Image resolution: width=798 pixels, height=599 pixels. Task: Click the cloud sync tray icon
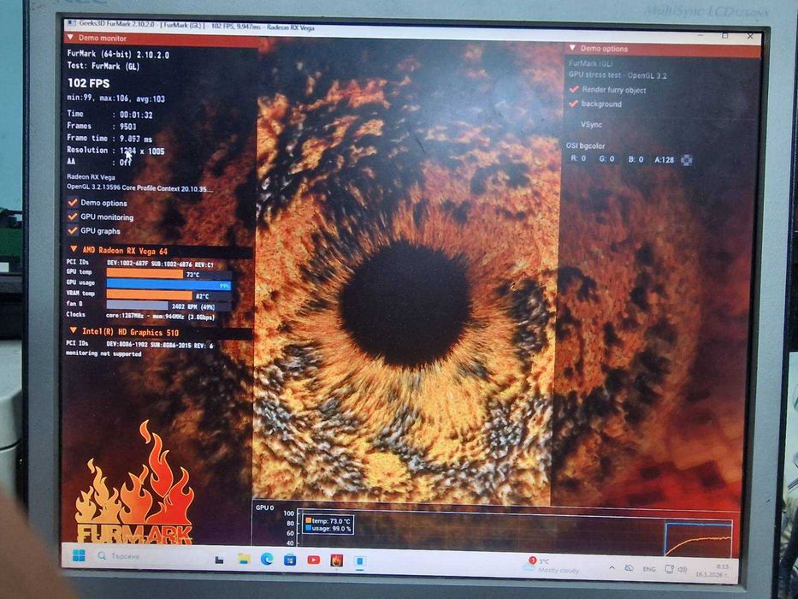(630, 568)
